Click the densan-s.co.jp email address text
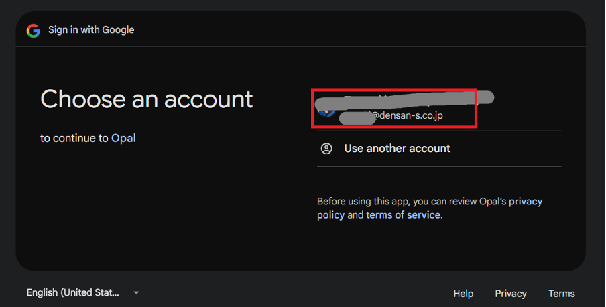 pyautogui.click(x=408, y=116)
